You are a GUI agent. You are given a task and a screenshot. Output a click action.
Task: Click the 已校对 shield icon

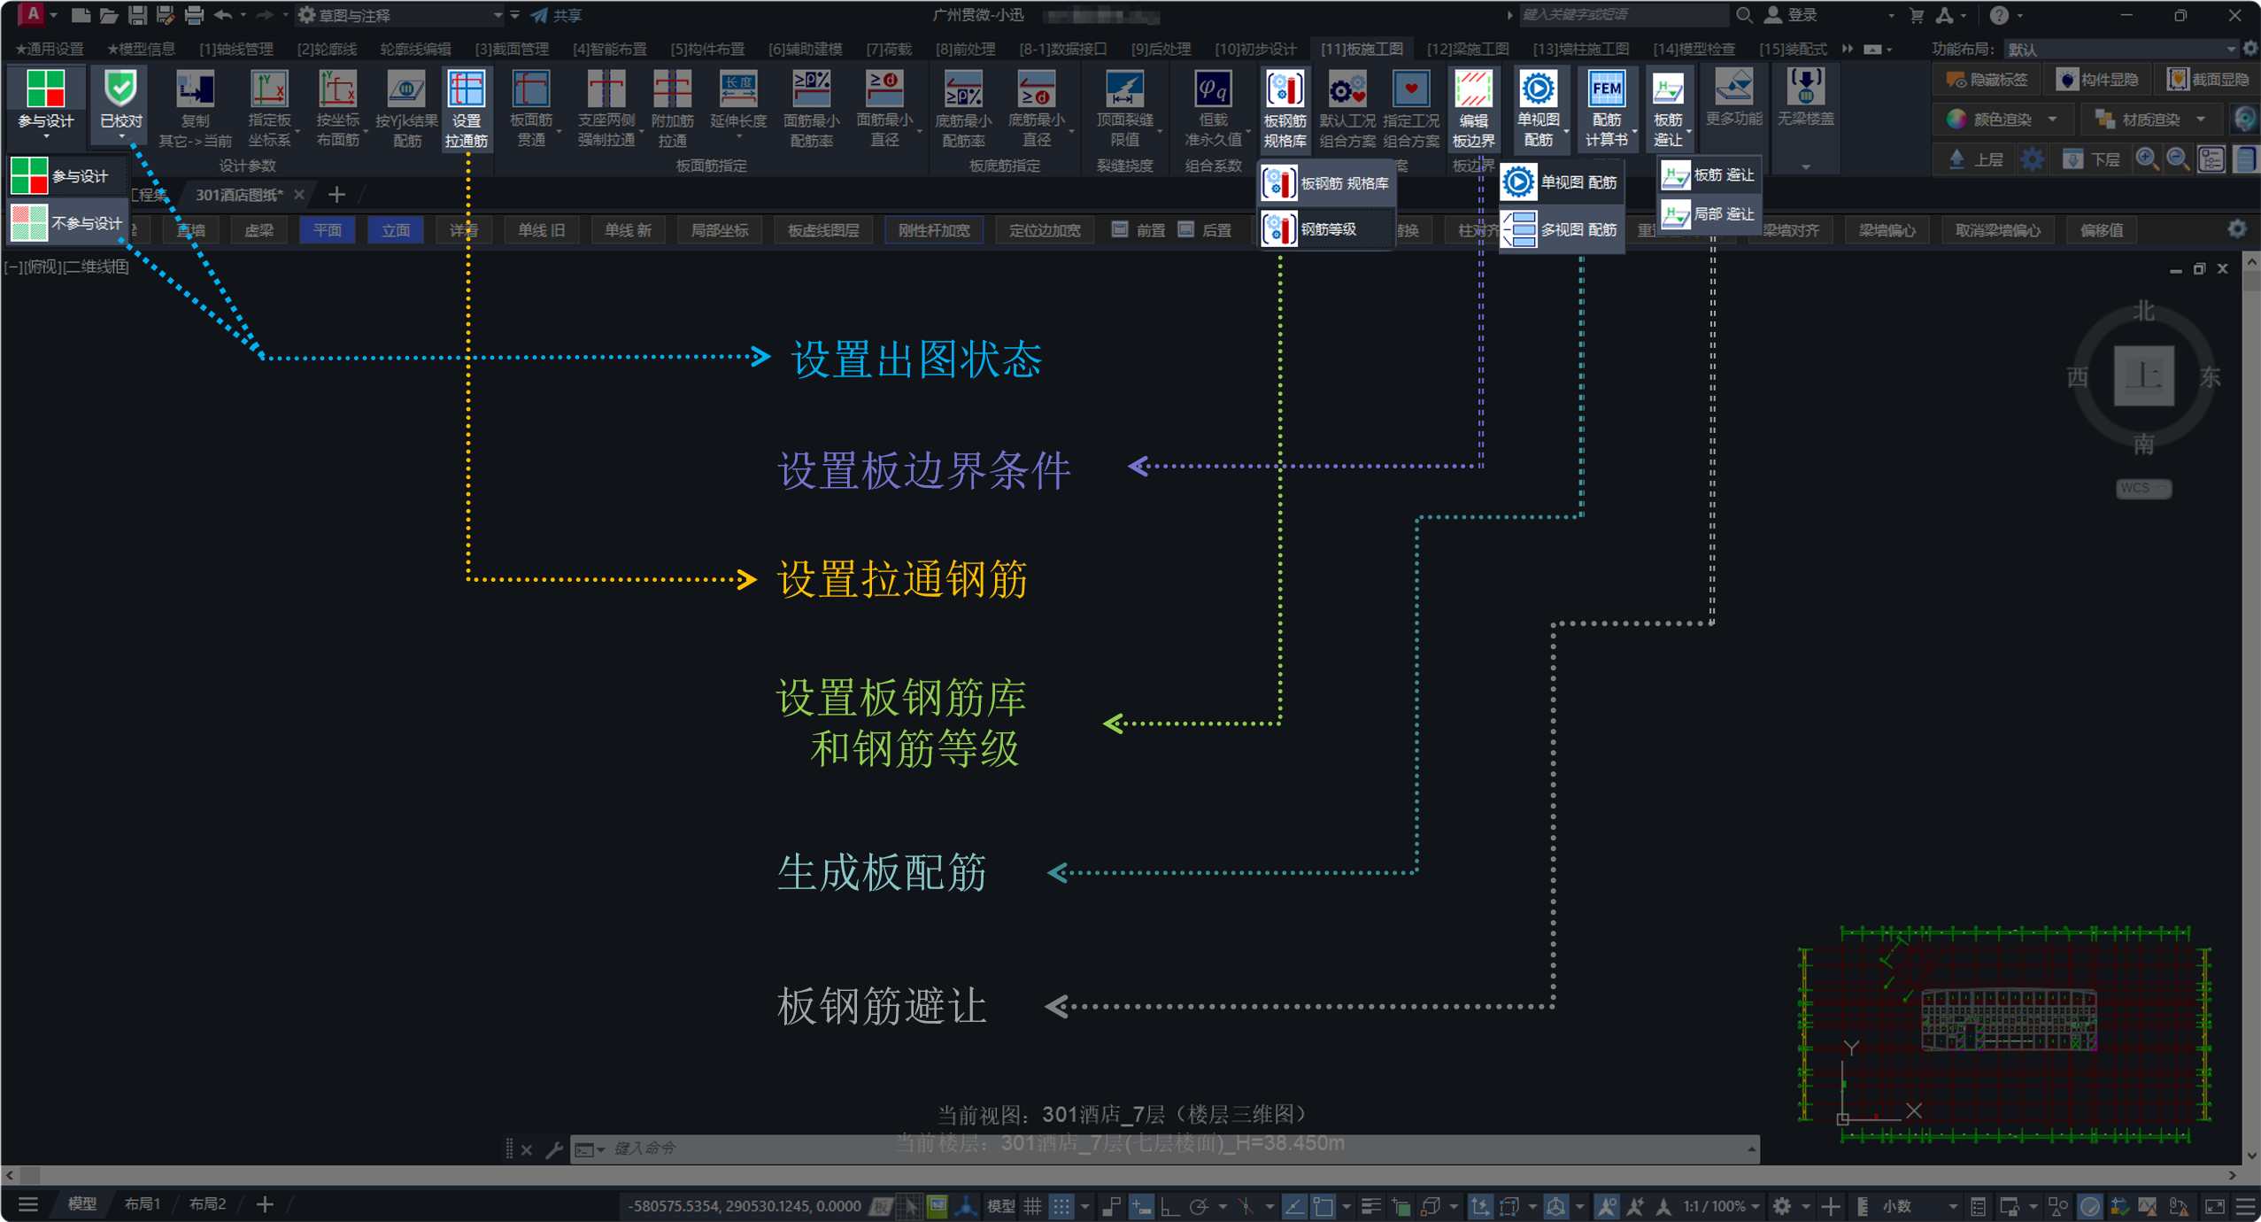click(120, 89)
